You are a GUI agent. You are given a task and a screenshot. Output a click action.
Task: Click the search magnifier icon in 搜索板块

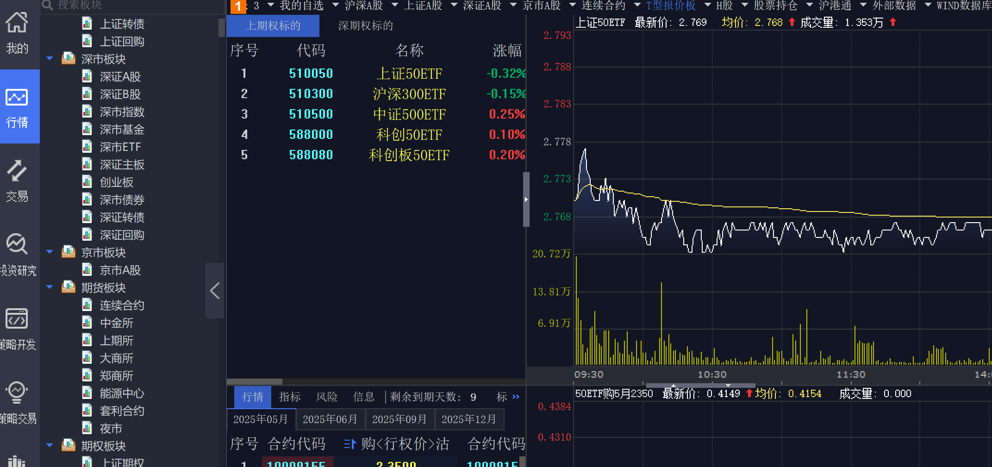tap(47, 5)
